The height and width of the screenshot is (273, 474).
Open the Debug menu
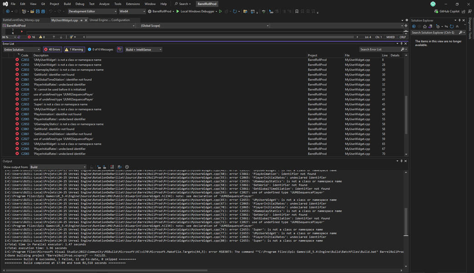click(x=80, y=4)
